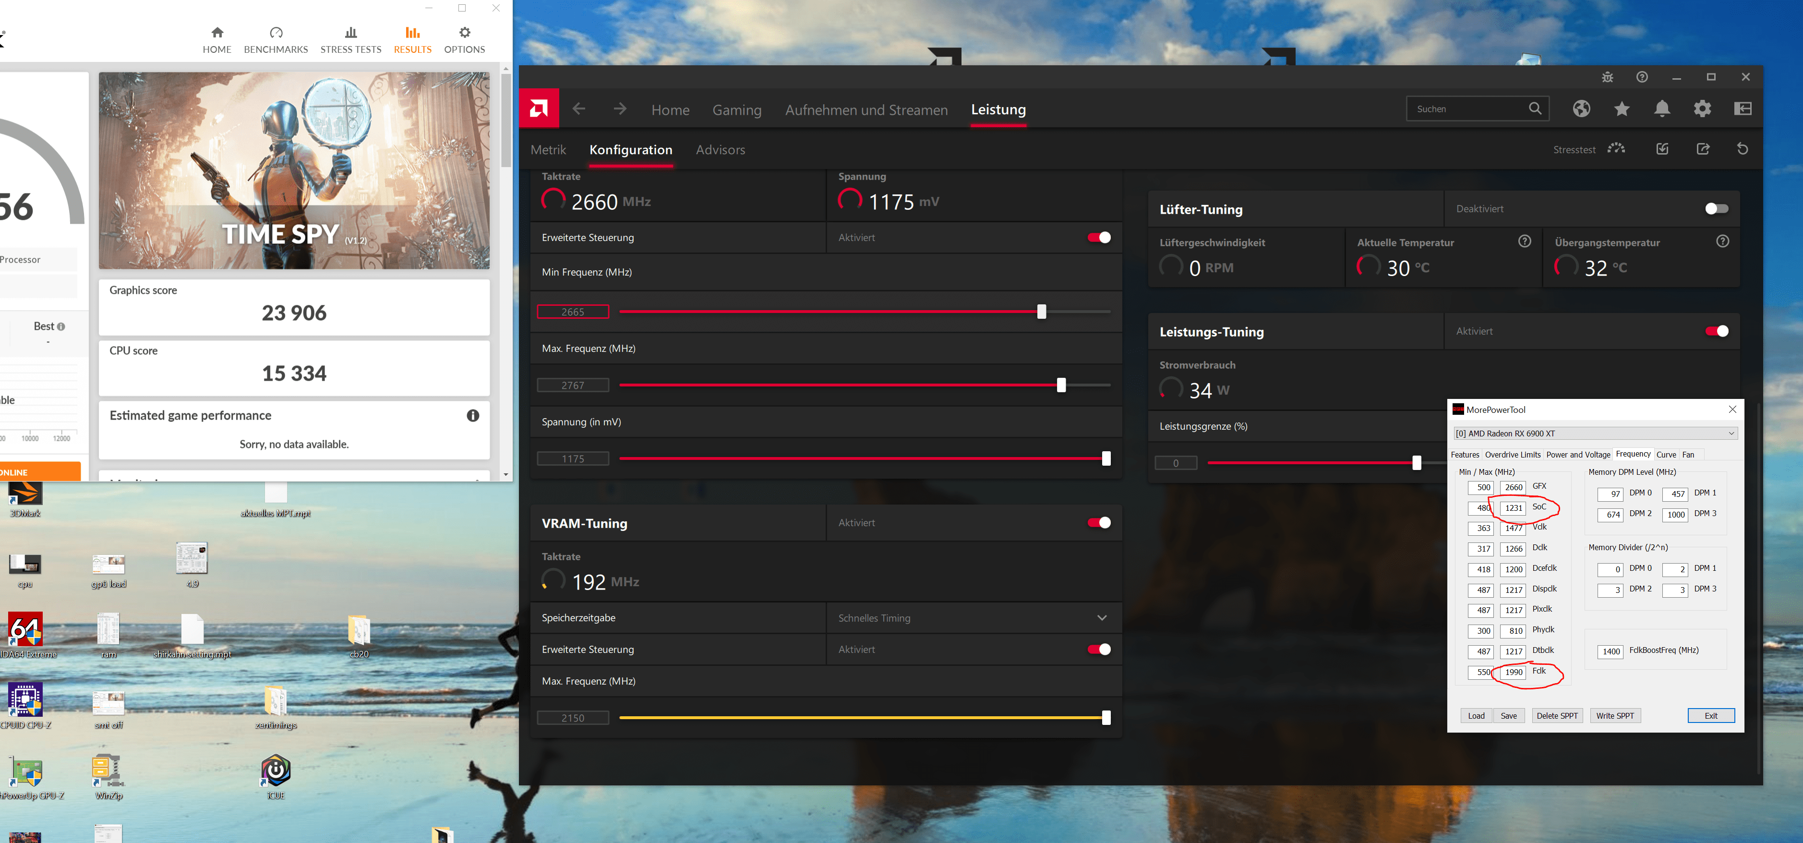The width and height of the screenshot is (1803, 843).
Task: Click the estimated game performance info icon
Action: [473, 415]
